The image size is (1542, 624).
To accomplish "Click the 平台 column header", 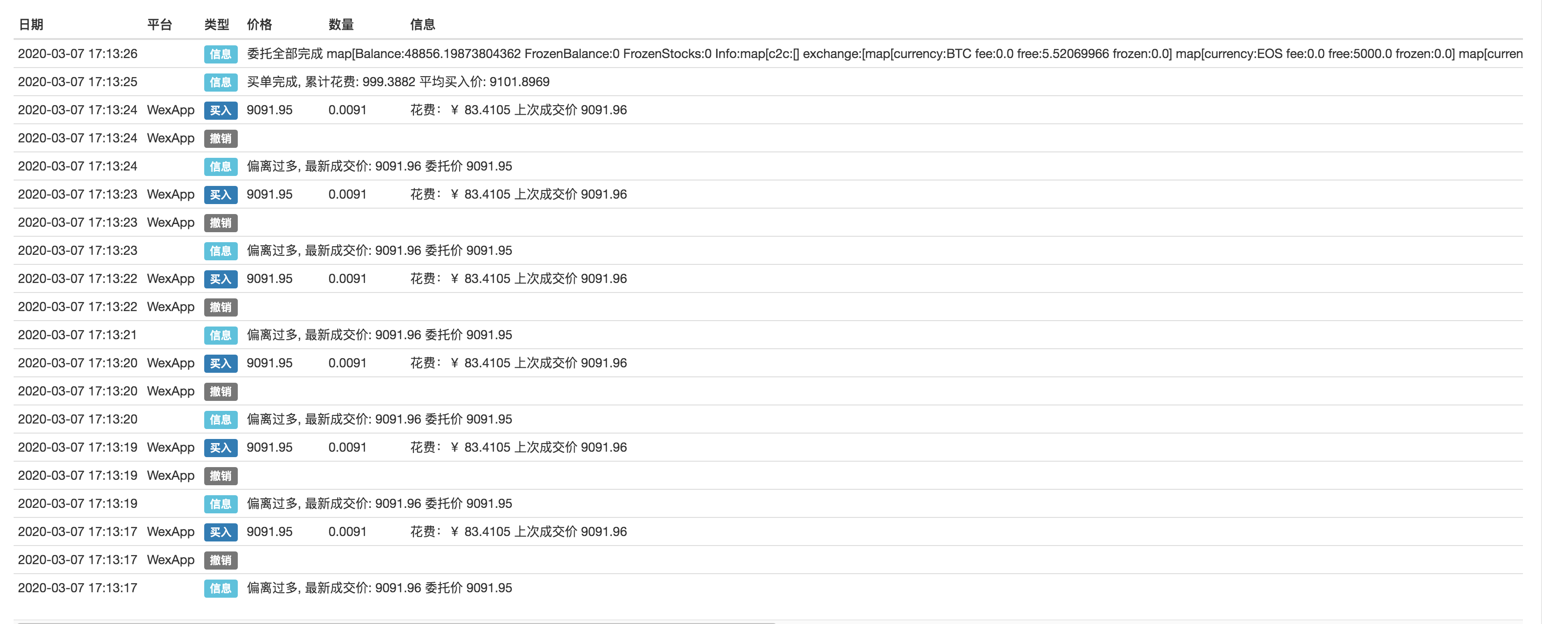I will [x=159, y=24].
